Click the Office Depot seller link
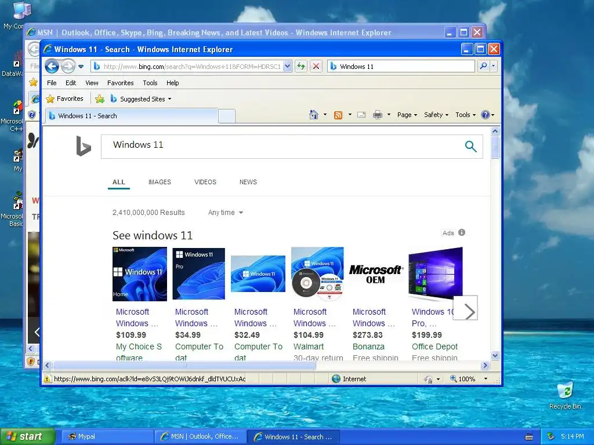This screenshot has width=594, height=445. tap(434, 346)
